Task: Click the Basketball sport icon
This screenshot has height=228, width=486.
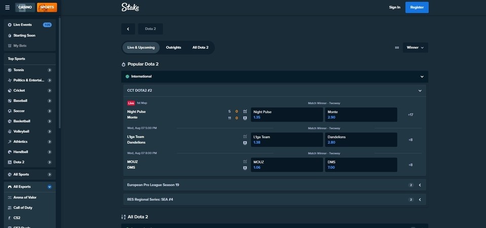Action: point(10,121)
